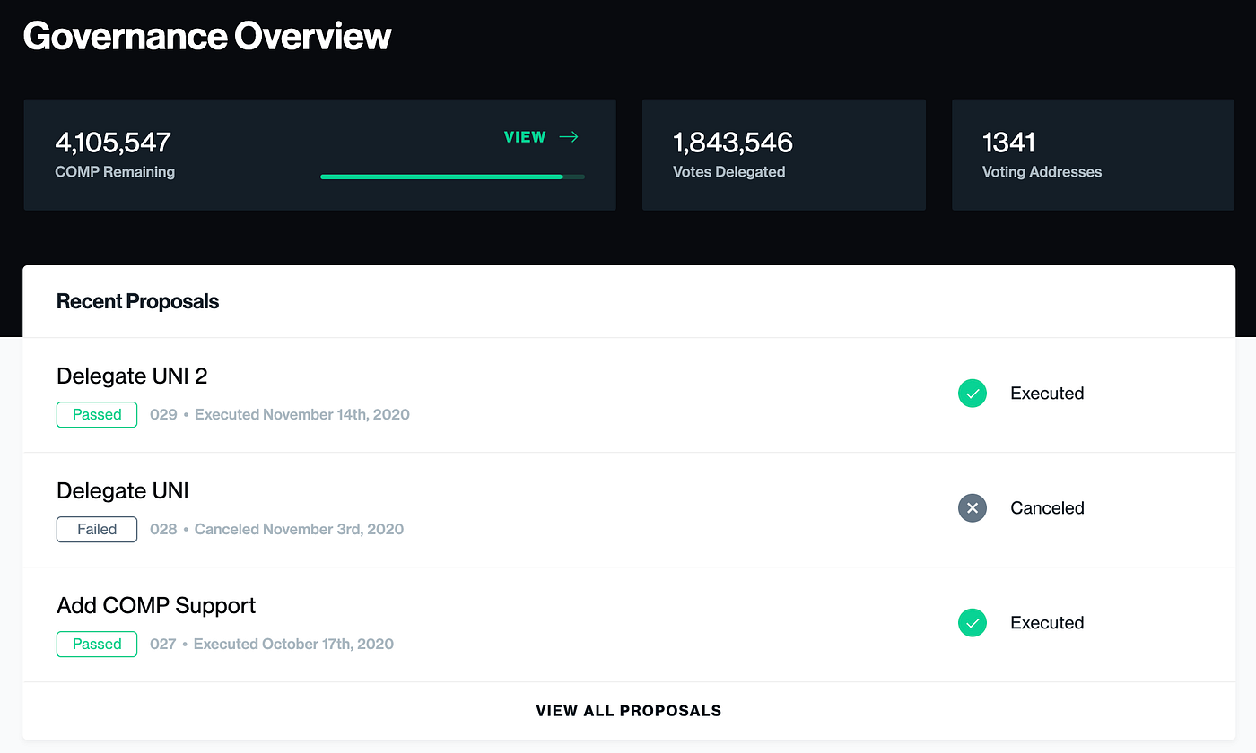Open the Delegate UNI proposal title
Viewport: 1256px width, 753px height.
(123, 490)
